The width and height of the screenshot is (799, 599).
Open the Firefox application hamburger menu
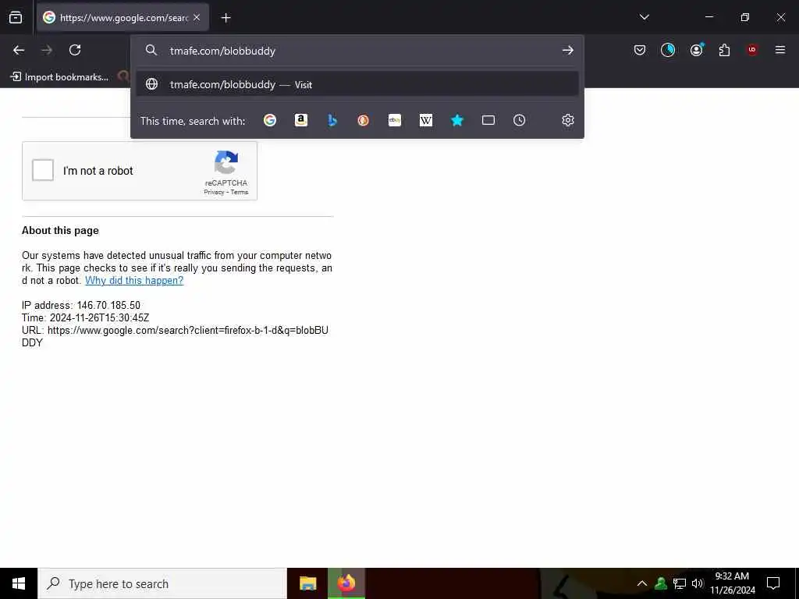point(780,50)
